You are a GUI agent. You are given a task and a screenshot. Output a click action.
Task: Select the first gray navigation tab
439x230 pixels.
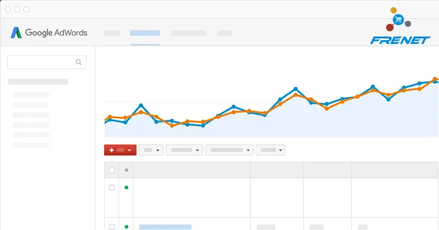[112, 33]
